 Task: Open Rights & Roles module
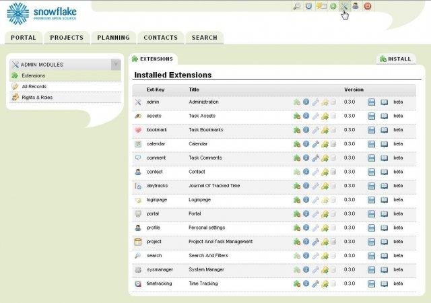[36, 98]
